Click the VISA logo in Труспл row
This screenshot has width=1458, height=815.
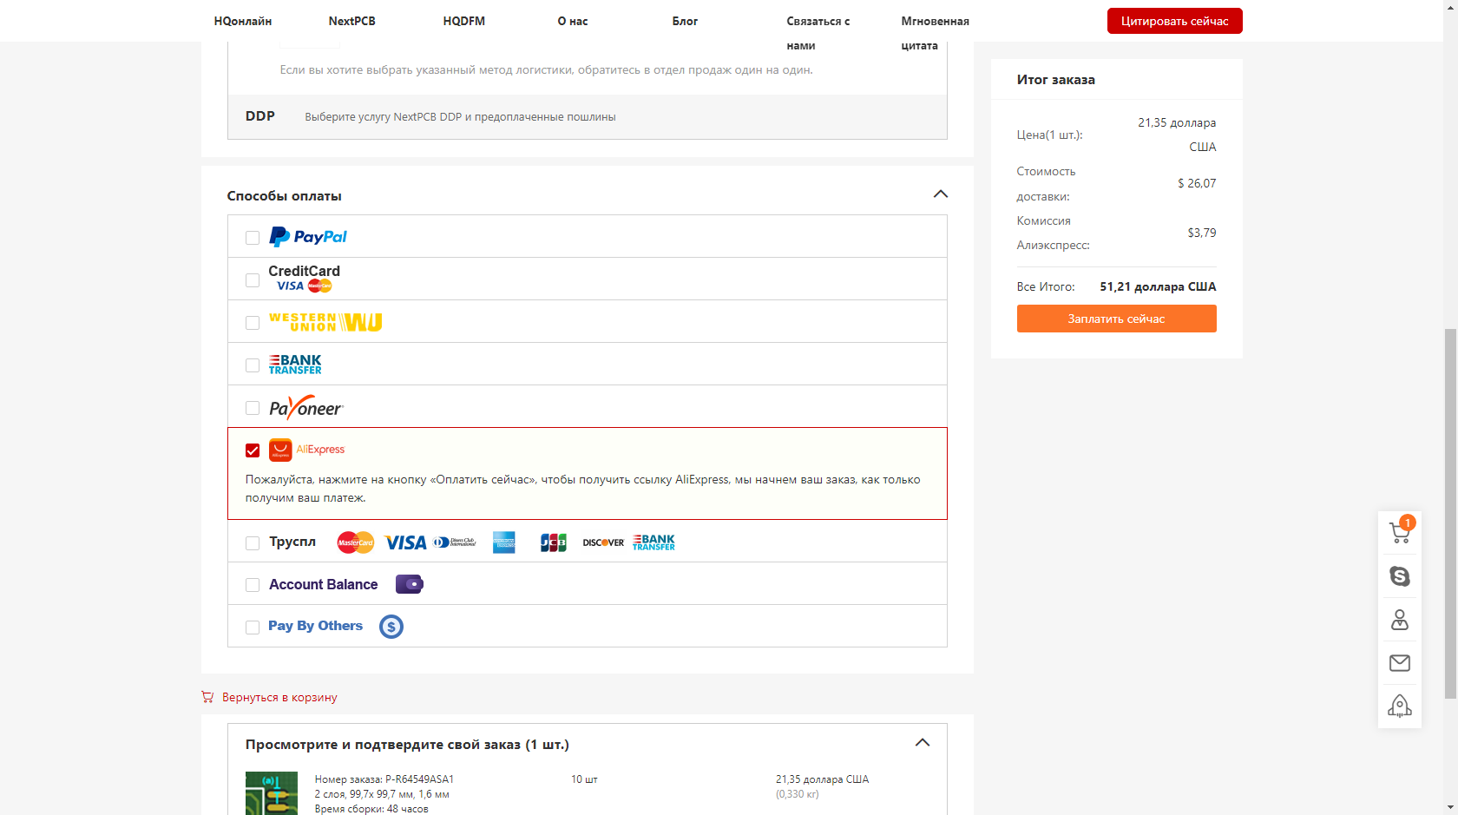pos(405,542)
